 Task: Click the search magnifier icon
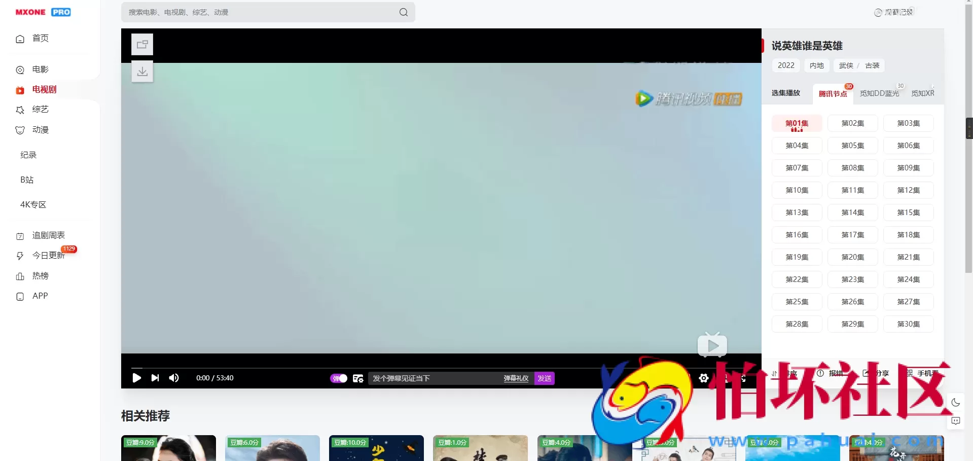(x=404, y=12)
